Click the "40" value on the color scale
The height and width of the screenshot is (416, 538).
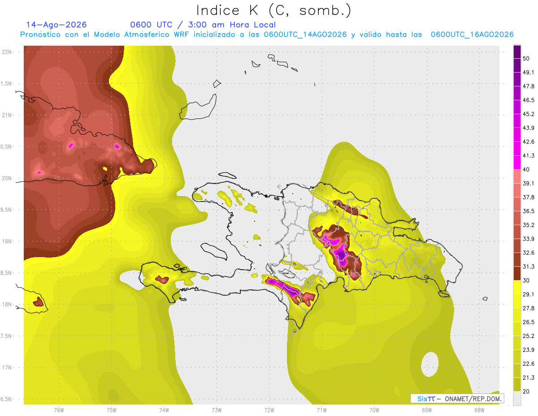point(527,169)
